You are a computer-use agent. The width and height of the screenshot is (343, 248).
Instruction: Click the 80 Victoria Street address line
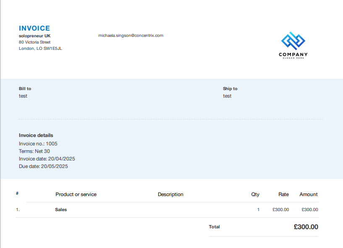[x=34, y=42]
